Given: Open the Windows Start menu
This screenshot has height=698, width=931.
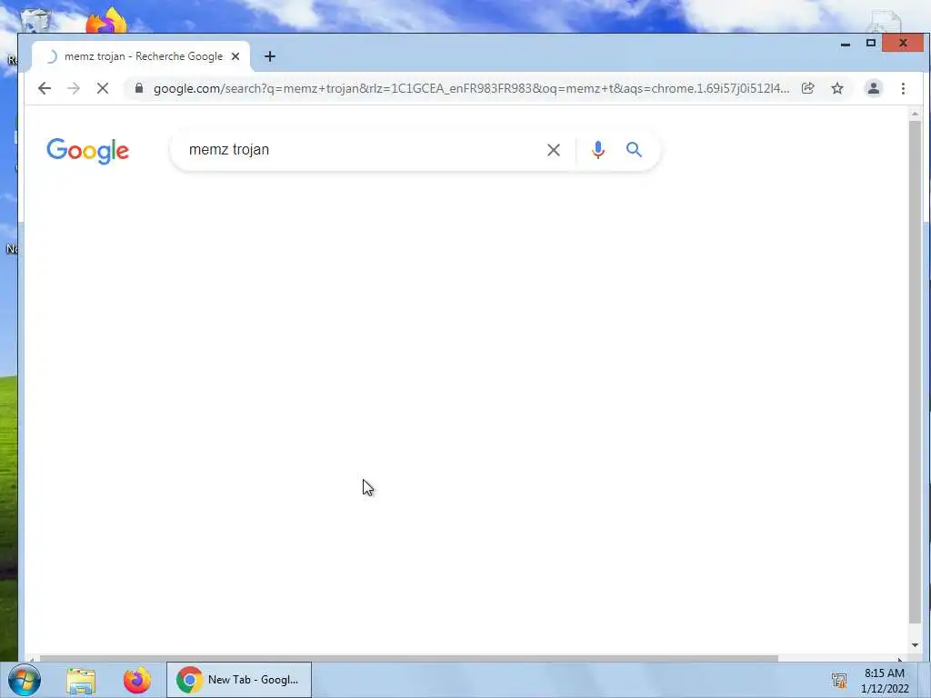Looking at the screenshot, I should click(25, 680).
